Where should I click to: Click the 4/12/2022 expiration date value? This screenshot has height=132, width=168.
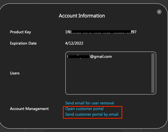(x=74, y=43)
